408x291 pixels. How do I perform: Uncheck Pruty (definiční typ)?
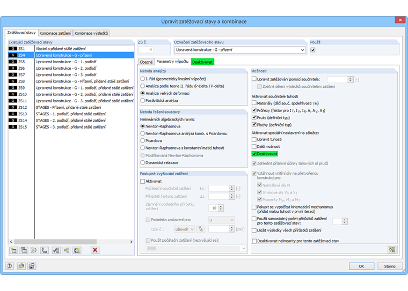(254, 117)
